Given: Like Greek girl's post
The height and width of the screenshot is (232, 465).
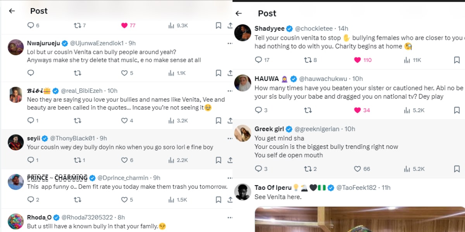Looking at the screenshot, I should click(x=358, y=169).
